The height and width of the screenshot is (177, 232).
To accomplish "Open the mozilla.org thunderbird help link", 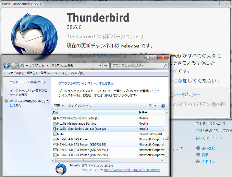I will pos(132,170).
